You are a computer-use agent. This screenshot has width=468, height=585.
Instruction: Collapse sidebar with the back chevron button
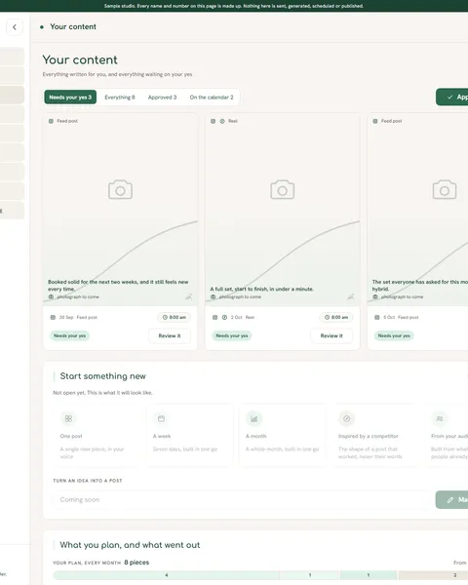click(x=15, y=27)
